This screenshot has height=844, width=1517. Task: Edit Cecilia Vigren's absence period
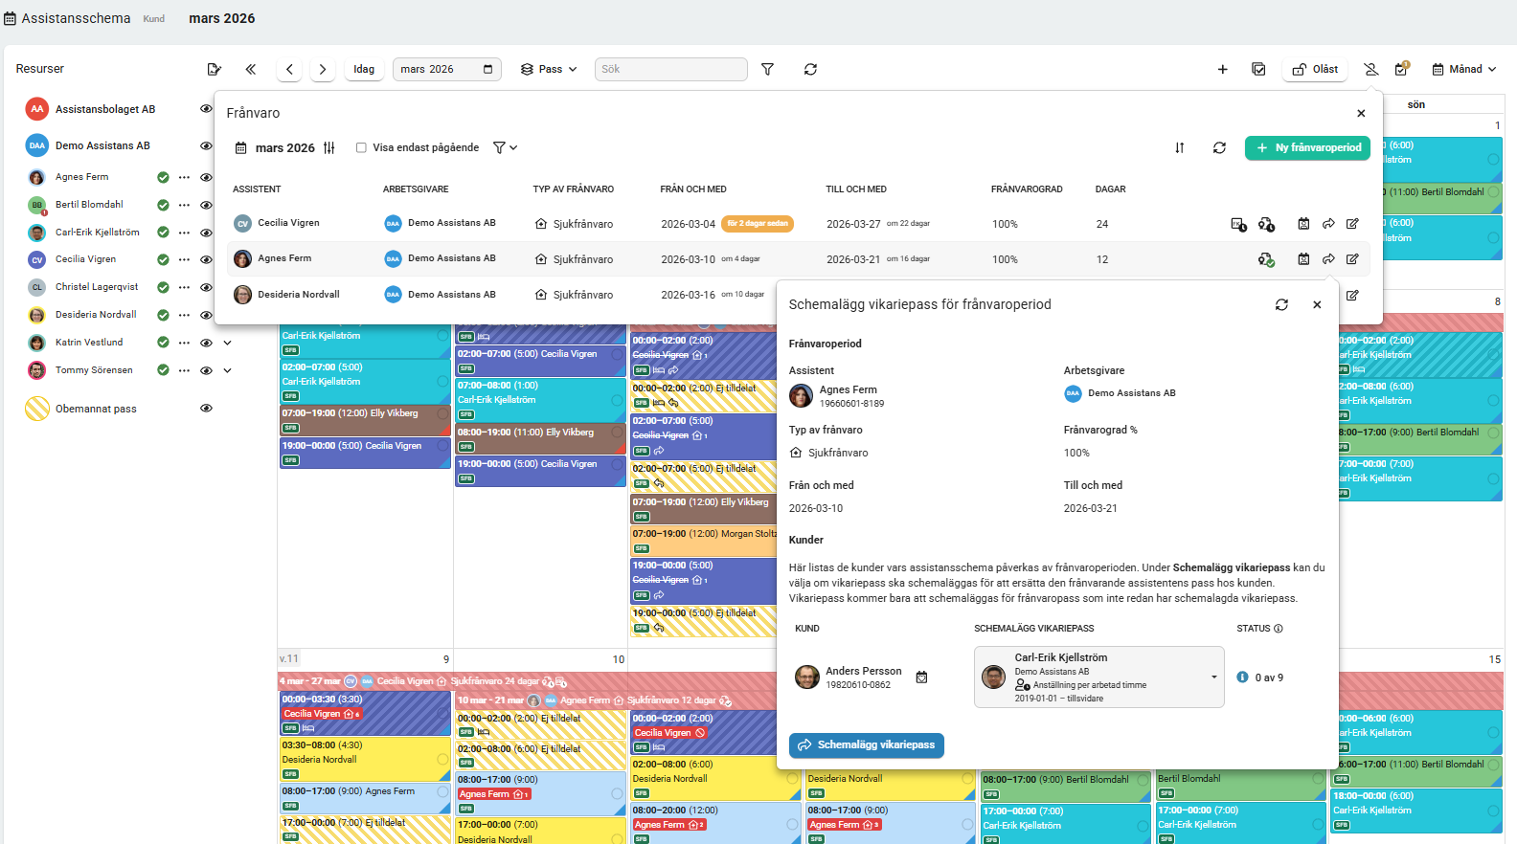1352,224
